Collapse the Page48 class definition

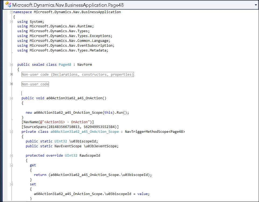click(x=11, y=64)
